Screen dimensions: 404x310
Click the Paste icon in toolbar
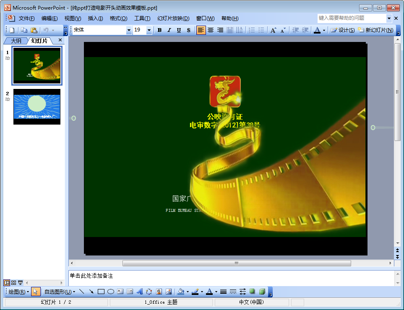pos(34,30)
